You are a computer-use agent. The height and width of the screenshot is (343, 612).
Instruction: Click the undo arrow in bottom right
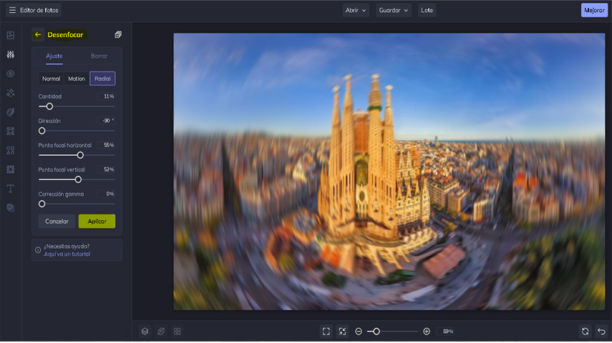coord(601,332)
